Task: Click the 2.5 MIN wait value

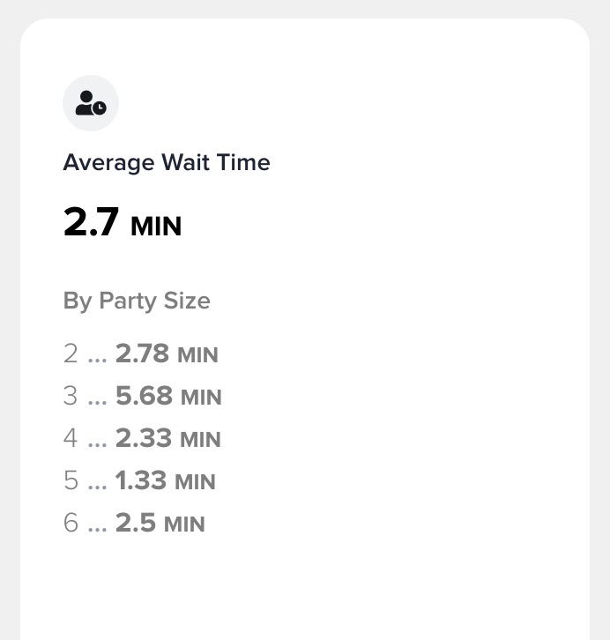Action: (160, 524)
